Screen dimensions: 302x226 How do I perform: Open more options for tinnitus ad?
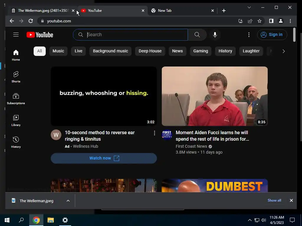pos(155,133)
